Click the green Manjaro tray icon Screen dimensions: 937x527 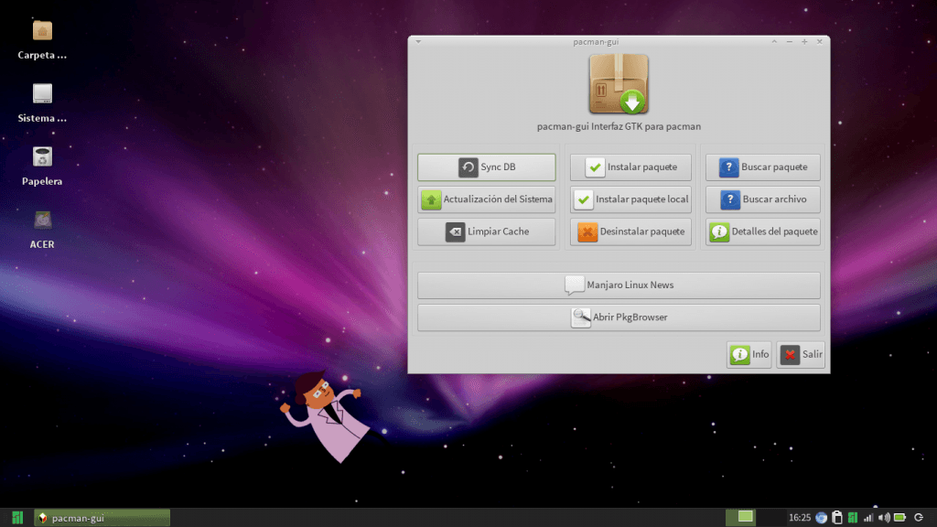coord(853,518)
